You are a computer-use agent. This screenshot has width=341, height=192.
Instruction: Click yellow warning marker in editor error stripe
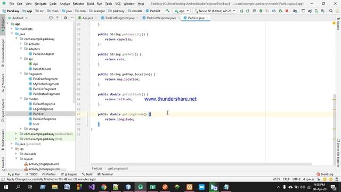click(334, 23)
